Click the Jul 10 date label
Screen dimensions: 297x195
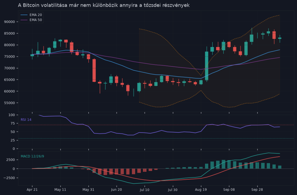(x=144, y=189)
